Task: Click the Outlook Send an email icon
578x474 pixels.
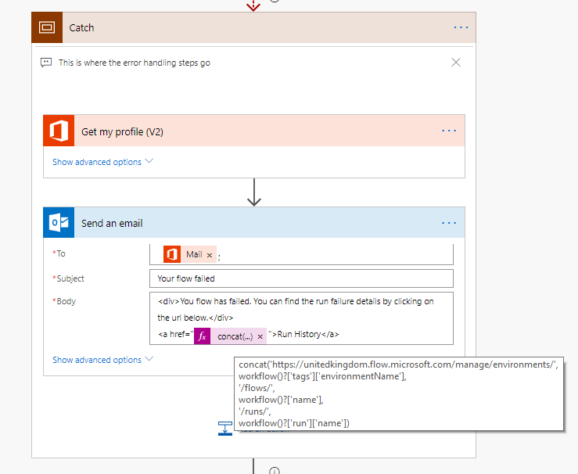Action: 59,223
